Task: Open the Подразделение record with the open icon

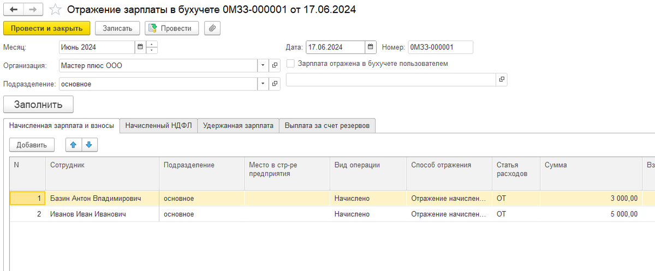Action: pos(275,84)
